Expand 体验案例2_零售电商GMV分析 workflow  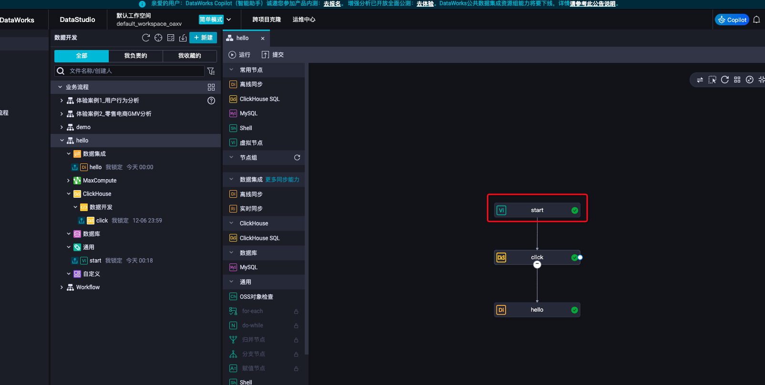[62, 114]
